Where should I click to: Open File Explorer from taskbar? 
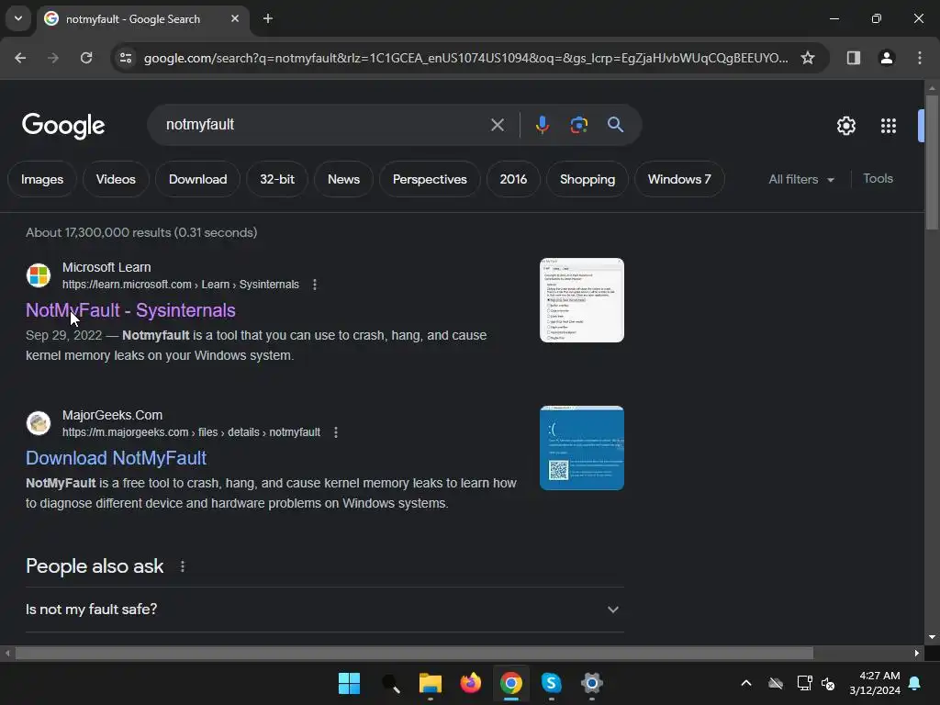[430, 683]
